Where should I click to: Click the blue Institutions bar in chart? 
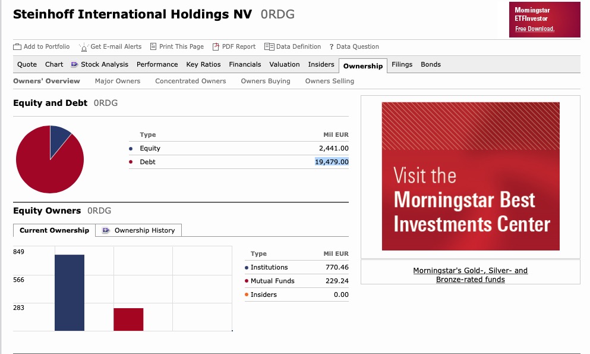pyautogui.click(x=70, y=293)
